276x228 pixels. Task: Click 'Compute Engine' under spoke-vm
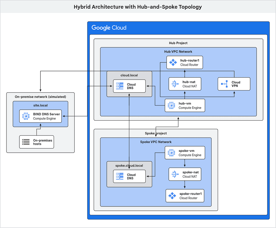click(190, 155)
